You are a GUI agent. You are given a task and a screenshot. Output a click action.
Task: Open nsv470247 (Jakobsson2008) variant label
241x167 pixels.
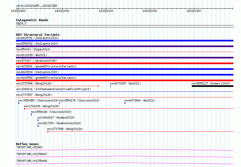[37, 61]
